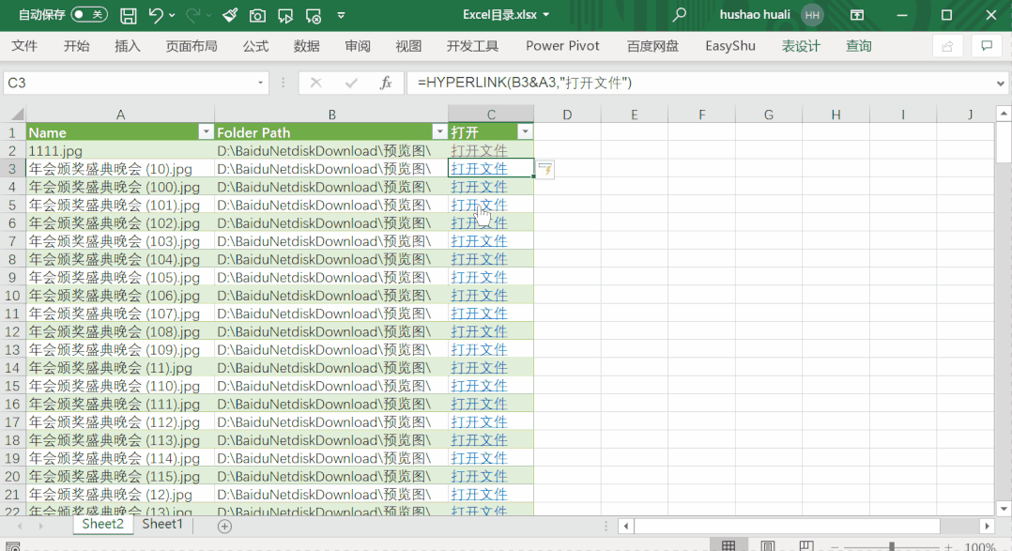The image size is (1012, 551).
Task: Switch to the 开始 tab
Action: (76, 46)
